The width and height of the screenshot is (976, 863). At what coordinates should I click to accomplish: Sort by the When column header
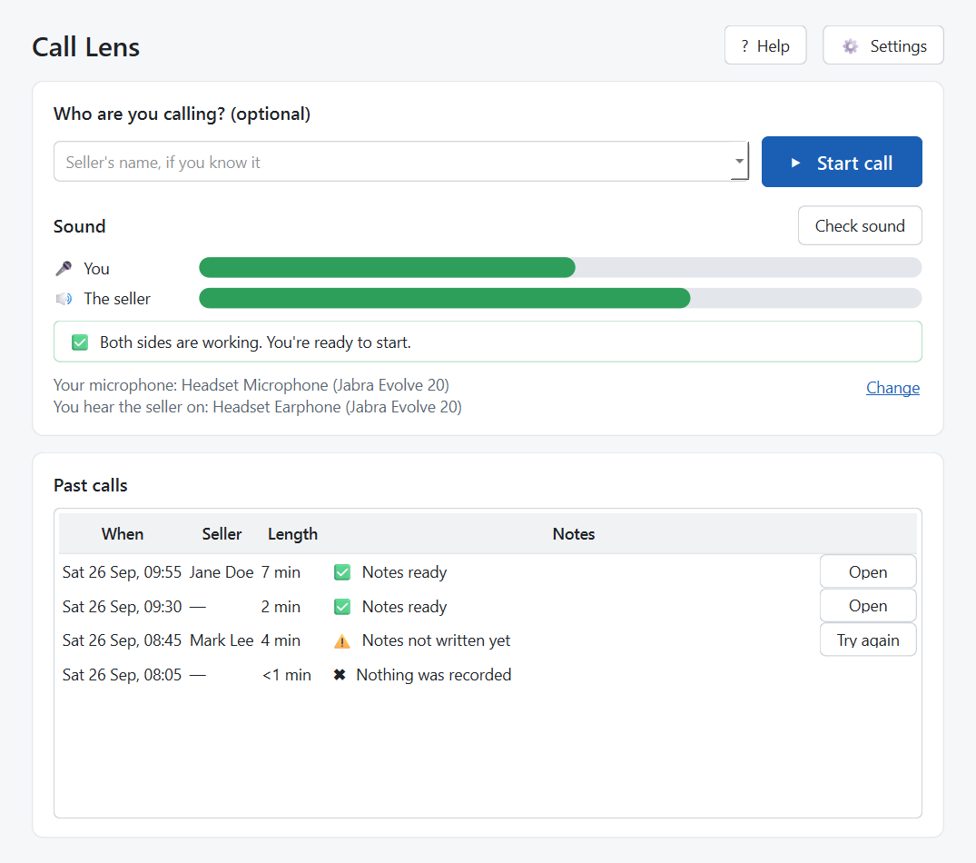click(123, 533)
